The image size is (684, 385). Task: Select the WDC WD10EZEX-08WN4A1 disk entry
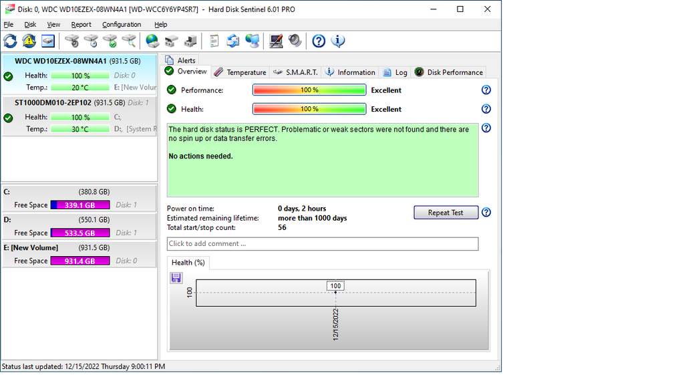point(79,74)
